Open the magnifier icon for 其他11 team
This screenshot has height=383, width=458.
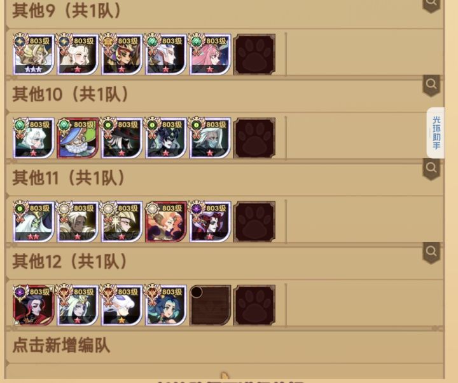431,168
